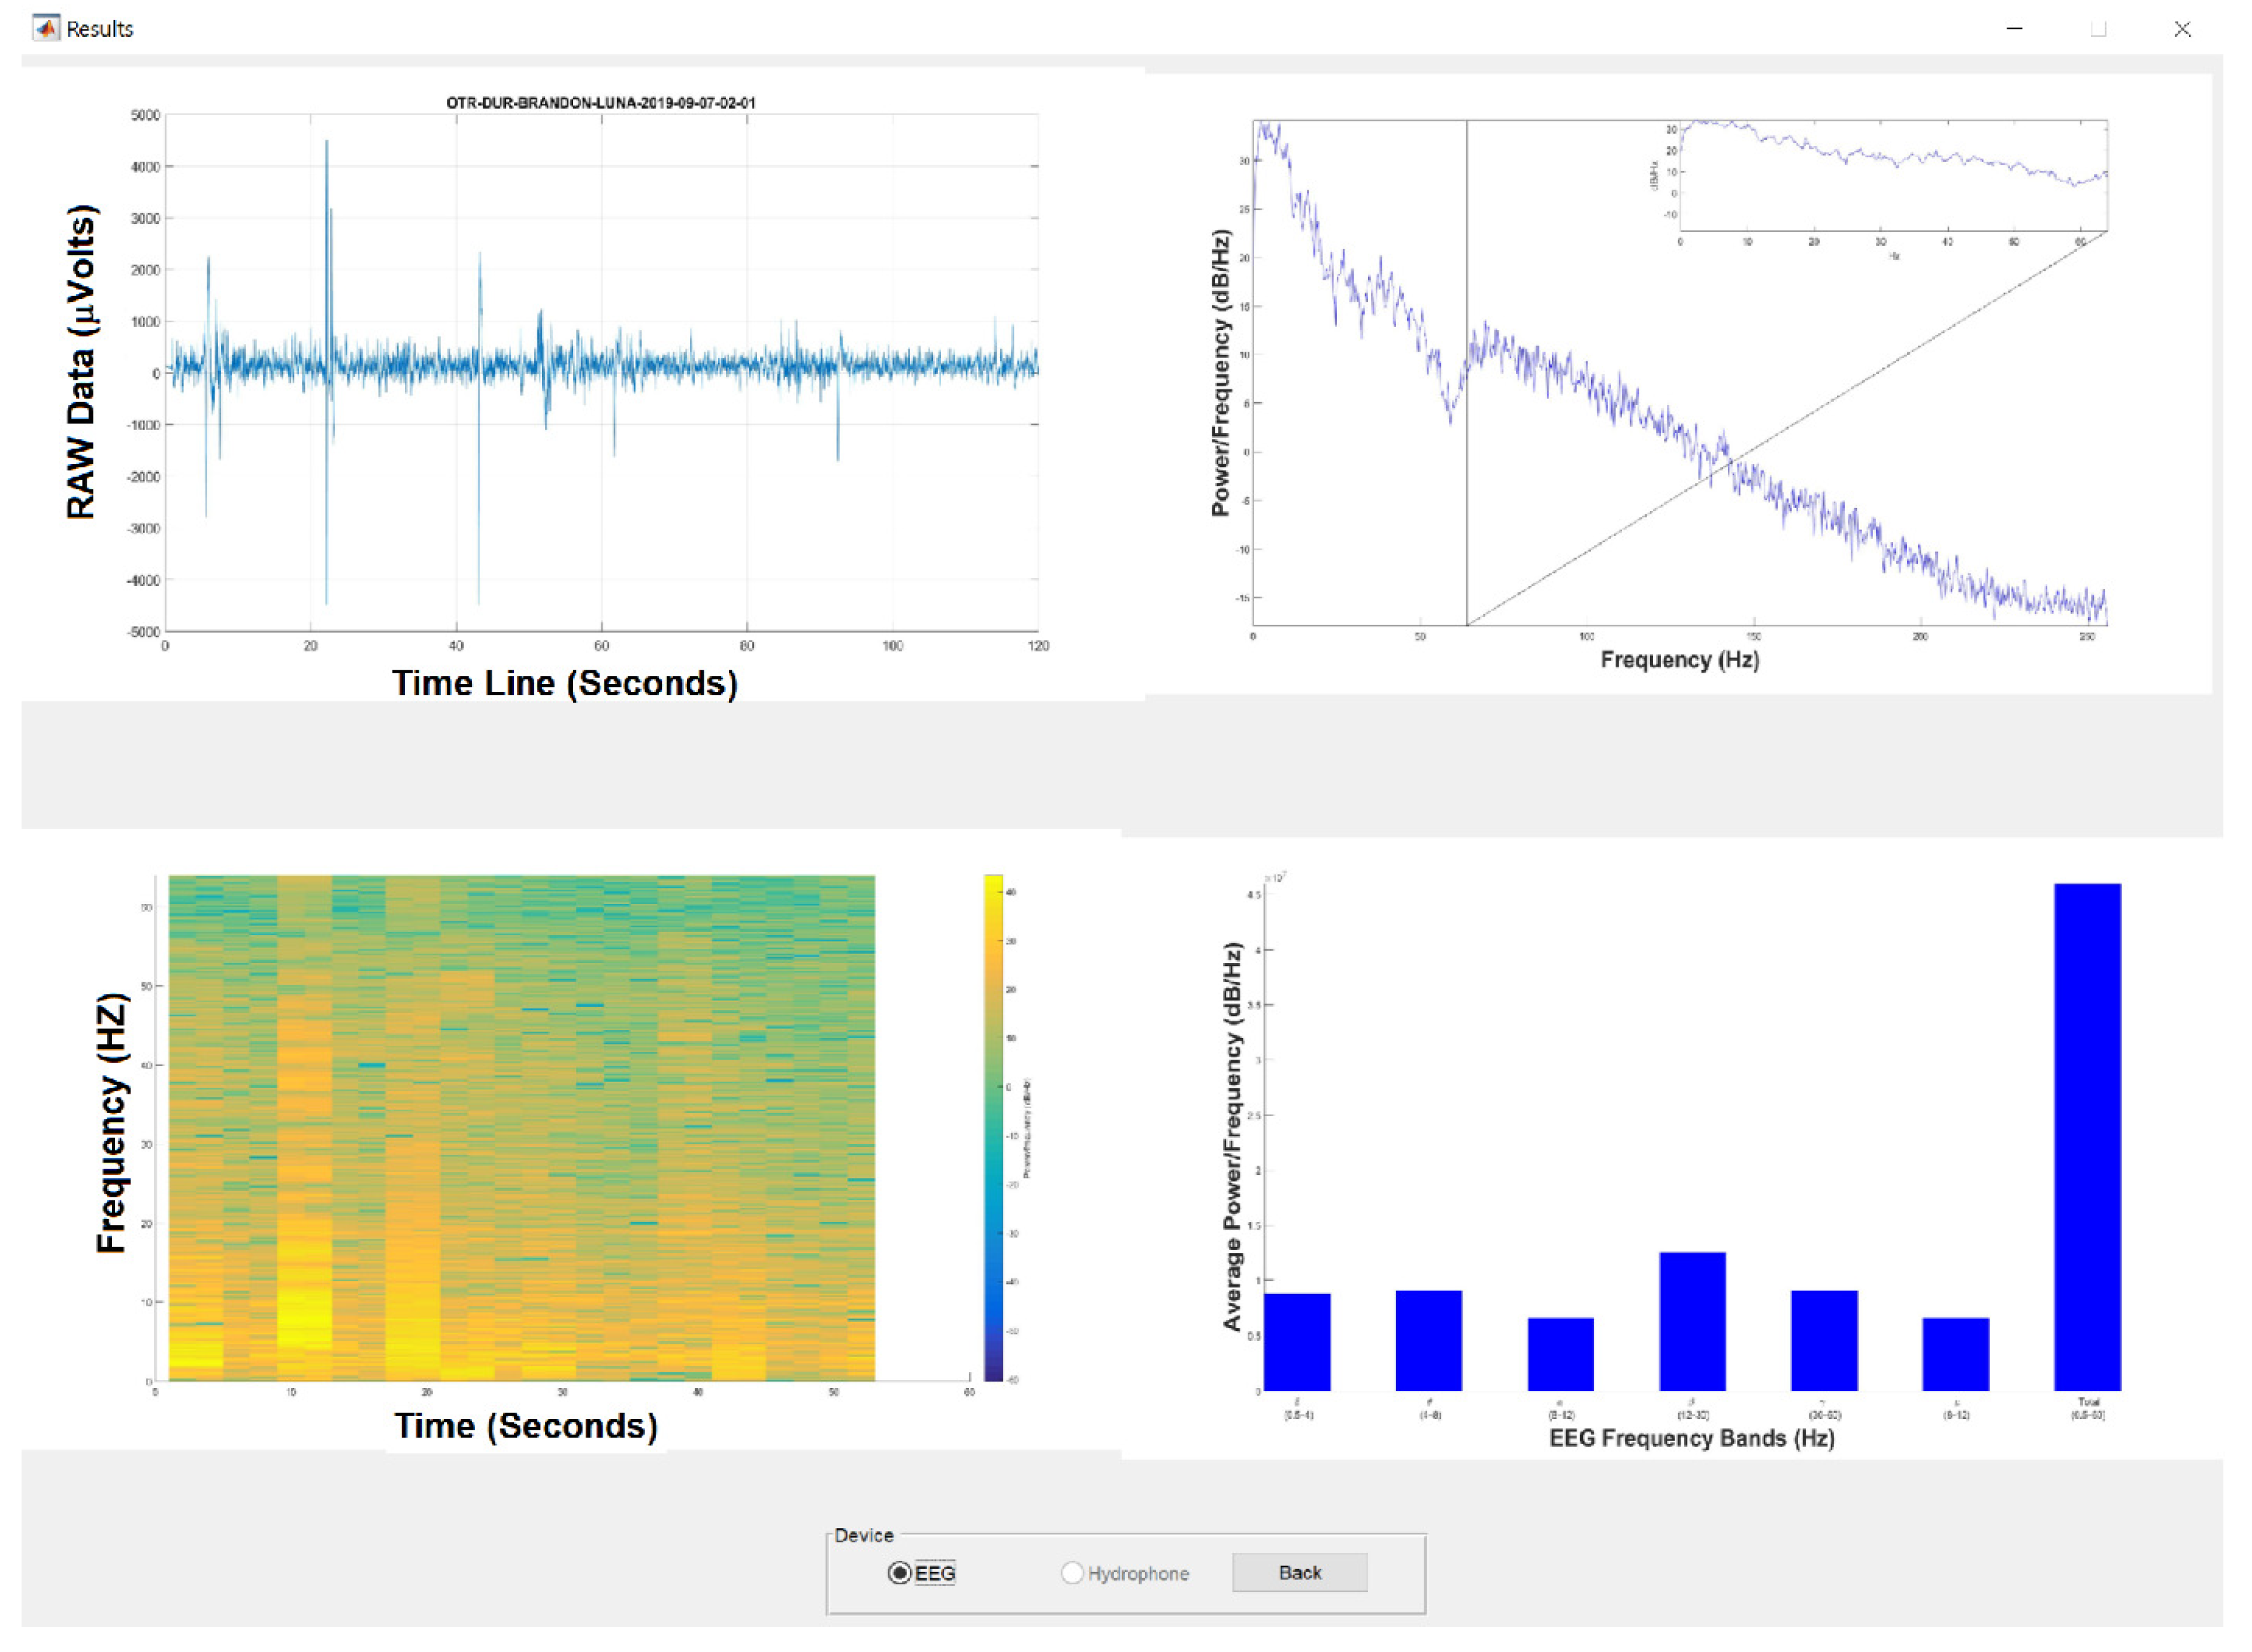
Task: Click the OTR-DUR-BRANDON-LUNA plot title
Action: tap(600, 103)
